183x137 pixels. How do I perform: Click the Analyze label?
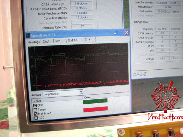pyautogui.click(x=36, y=95)
